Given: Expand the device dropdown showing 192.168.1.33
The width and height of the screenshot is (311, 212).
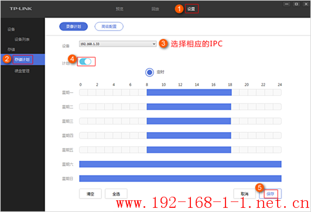Looking at the screenshot, I should tap(118, 44).
